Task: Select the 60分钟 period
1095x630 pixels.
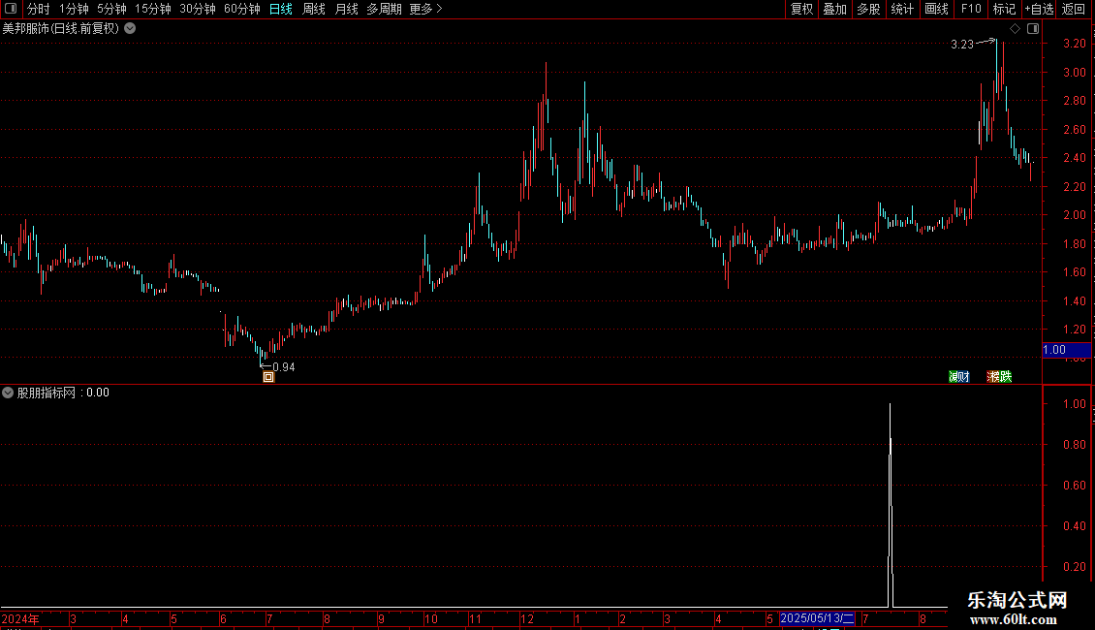Action: click(241, 9)
